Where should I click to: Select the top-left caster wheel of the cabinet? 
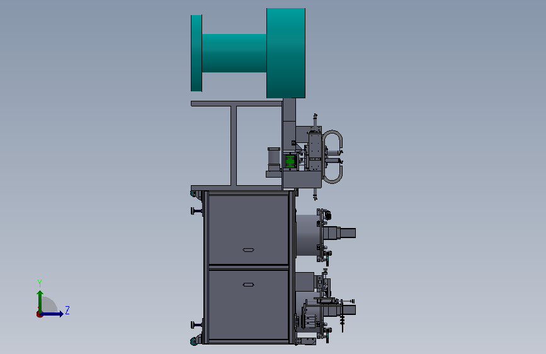[x=193, y=193]
